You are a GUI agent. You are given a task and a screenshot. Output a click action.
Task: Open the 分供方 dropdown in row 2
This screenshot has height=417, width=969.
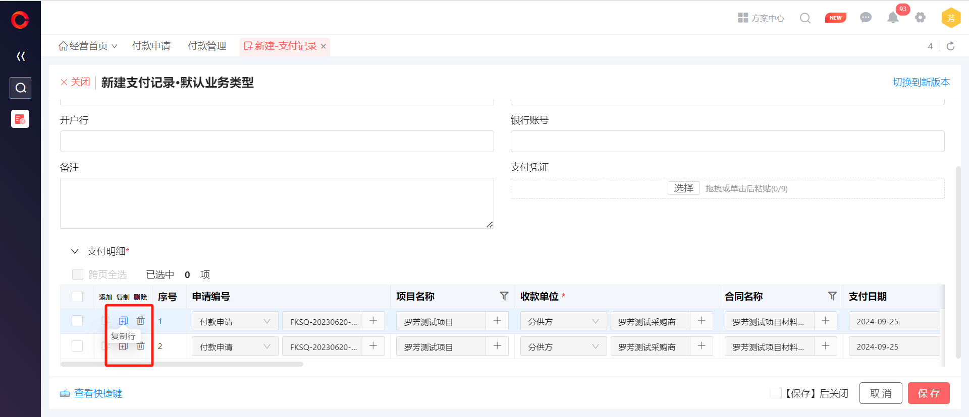point(563,346)
